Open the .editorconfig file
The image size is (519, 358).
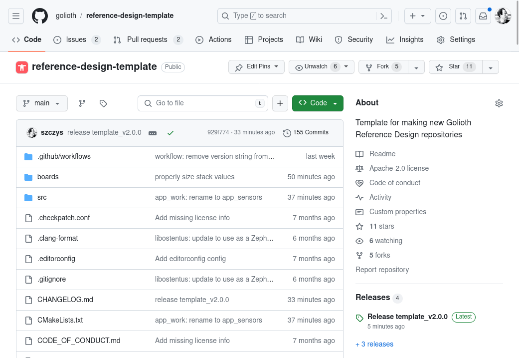pyautogui.click(x=56, y=259)
